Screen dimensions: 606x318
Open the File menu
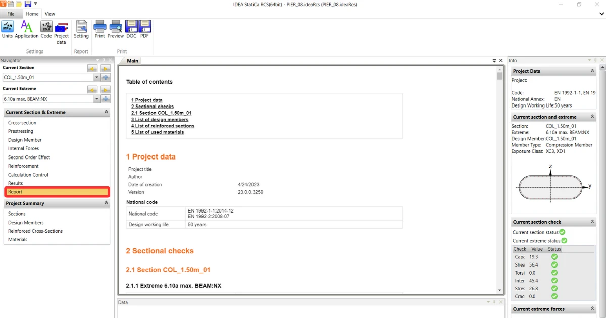coord(11,14)
